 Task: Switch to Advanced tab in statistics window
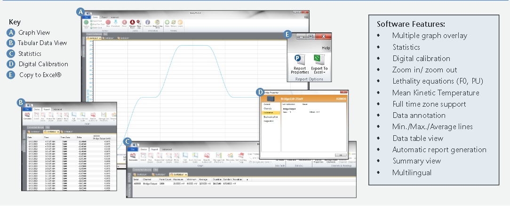click(167, 149)
